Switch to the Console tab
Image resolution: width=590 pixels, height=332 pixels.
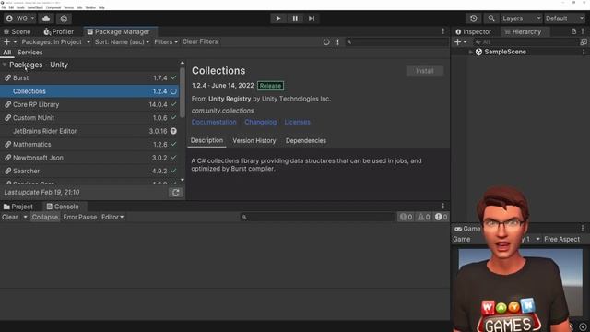point(63,207)
